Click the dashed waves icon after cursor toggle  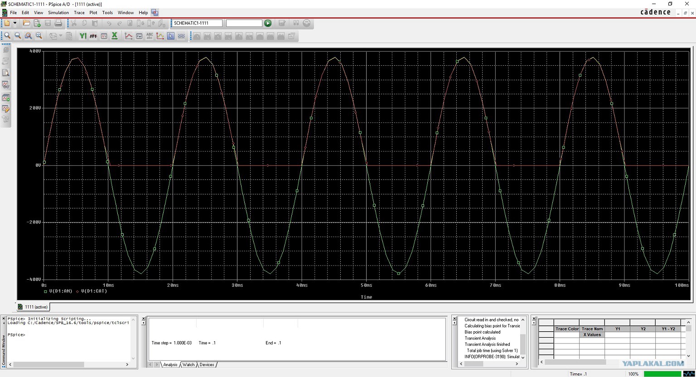[x=181, y=36]
